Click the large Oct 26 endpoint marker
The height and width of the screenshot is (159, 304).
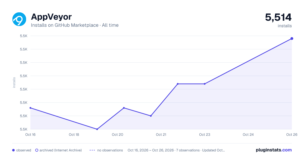pos(292,38)
